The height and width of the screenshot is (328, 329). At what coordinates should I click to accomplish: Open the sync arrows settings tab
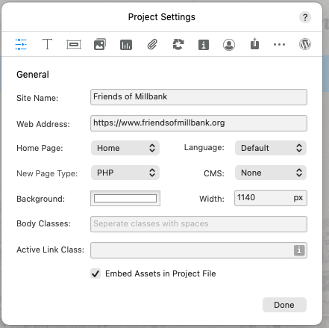178,44
